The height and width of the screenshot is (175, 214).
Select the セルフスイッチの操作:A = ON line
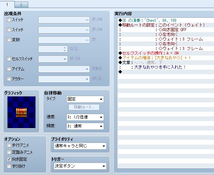(166, 53)
